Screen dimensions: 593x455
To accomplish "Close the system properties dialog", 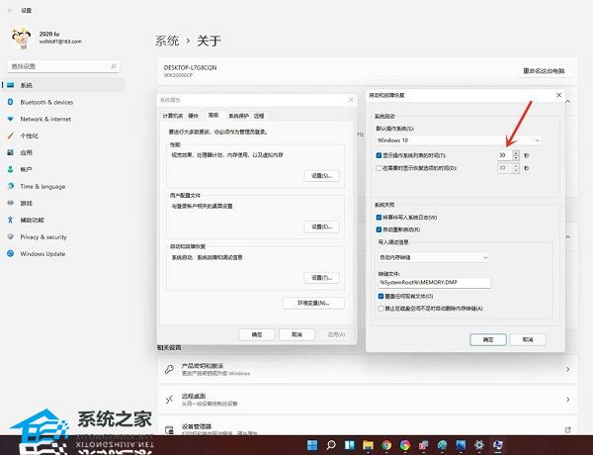I will [351, 100].
